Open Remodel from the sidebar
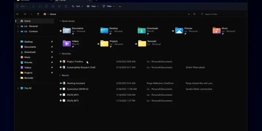The height and width of the screenshot is (131, 262). [x=29, y=78]
